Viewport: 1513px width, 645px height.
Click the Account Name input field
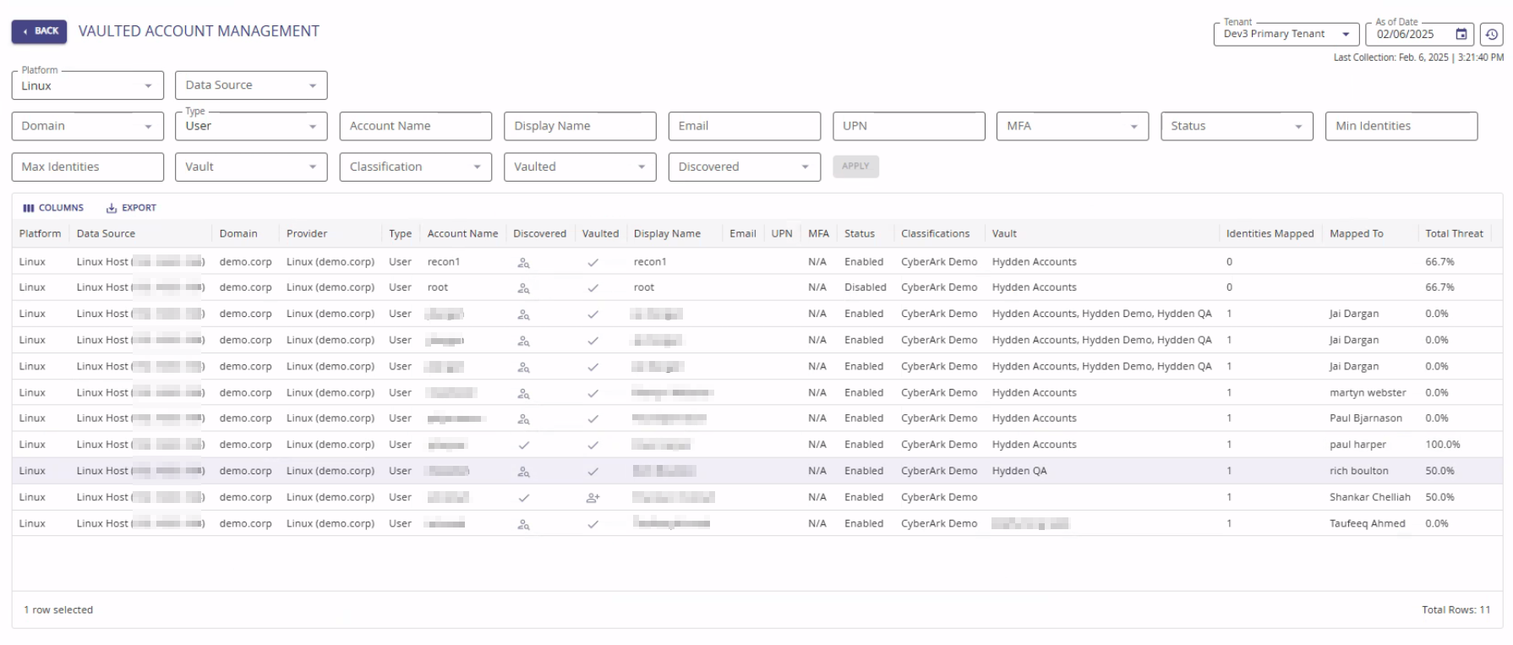click(x=415, y=126)
